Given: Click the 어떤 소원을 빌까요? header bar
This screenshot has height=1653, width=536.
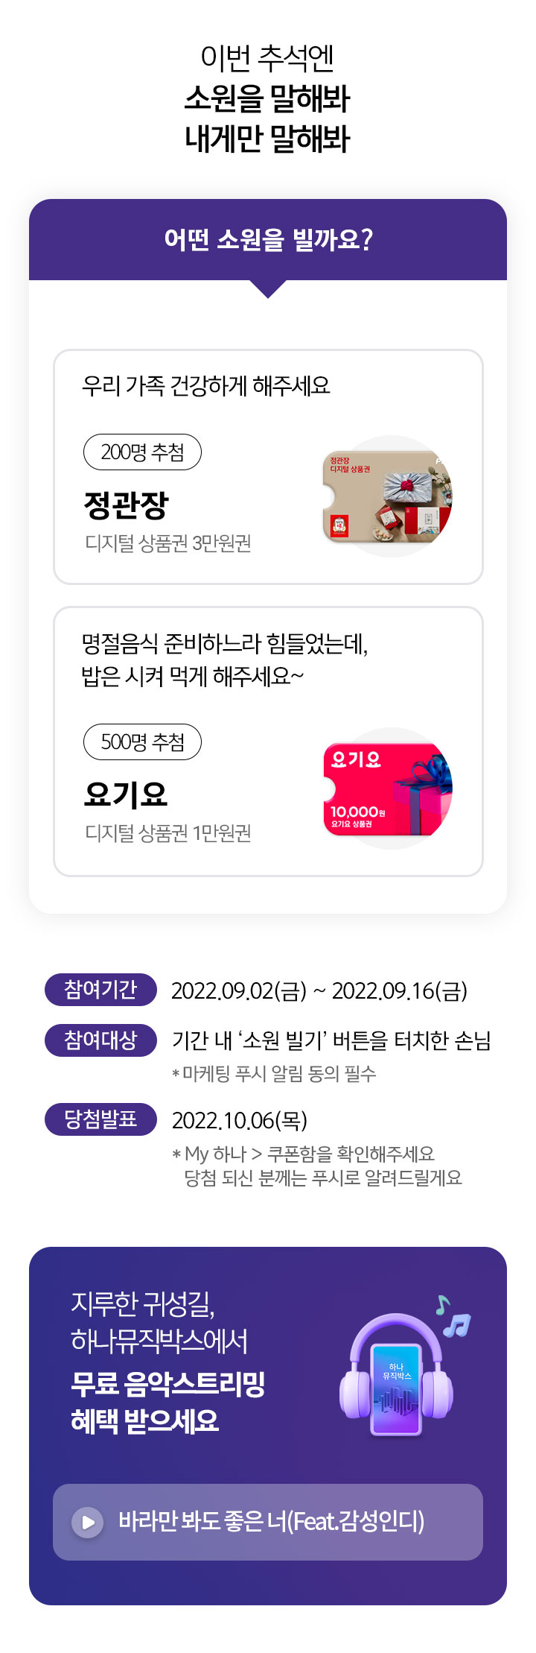Looking at the screenshot, I should click(268, 240).
